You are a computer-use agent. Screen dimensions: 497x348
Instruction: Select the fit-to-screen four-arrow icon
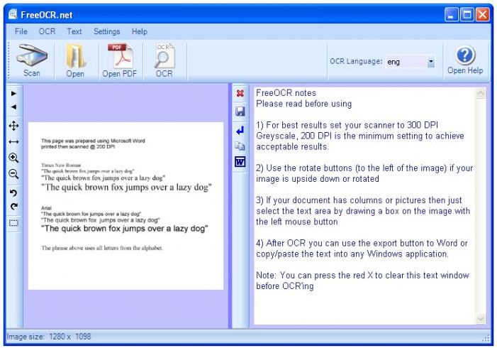[x=13, y=126]
